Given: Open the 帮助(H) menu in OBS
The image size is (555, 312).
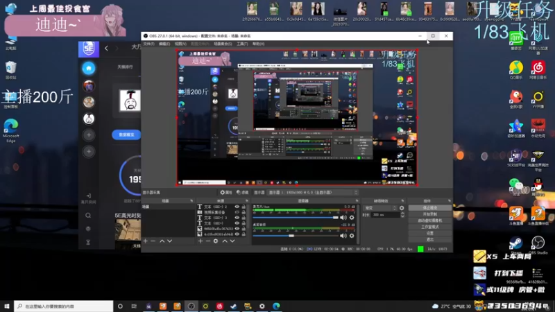Looking at the screenshot, I should point(258,44).
